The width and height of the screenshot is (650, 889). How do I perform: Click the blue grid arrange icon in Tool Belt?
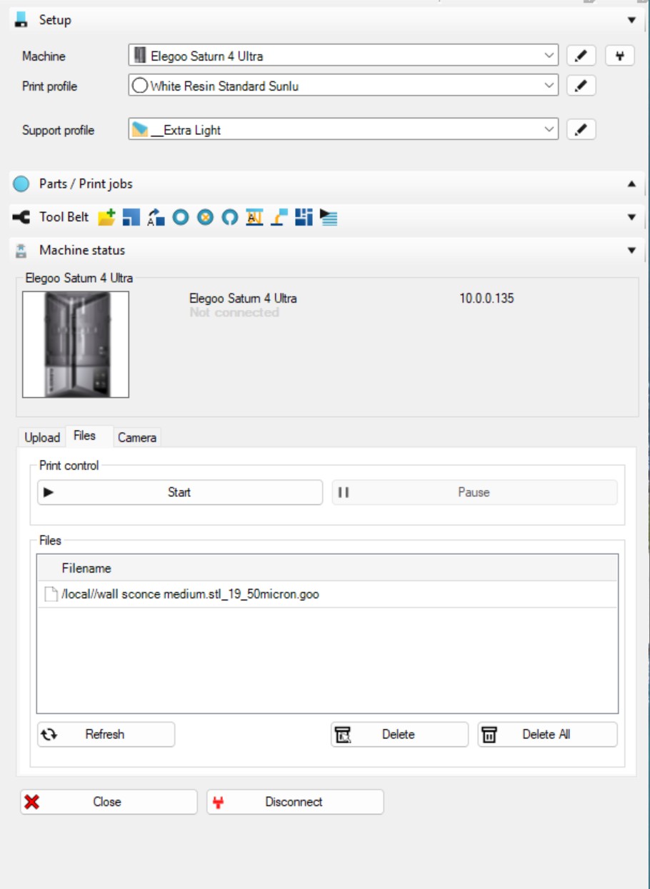tap(304, 217)
